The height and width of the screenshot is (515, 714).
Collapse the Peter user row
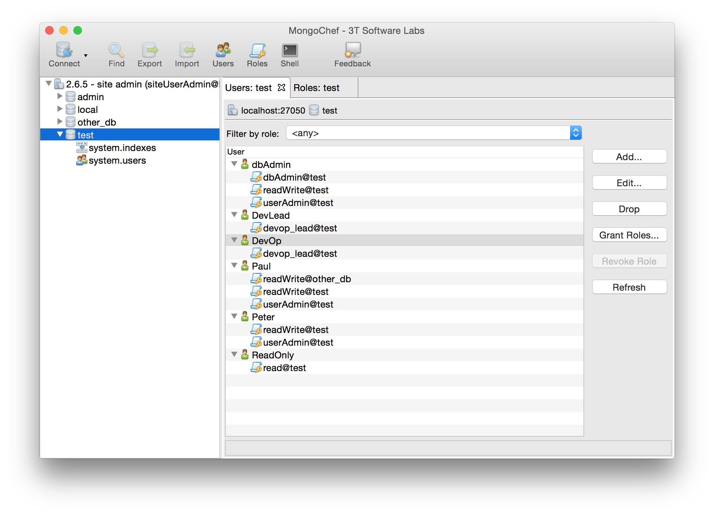click(x=234, y=316)
